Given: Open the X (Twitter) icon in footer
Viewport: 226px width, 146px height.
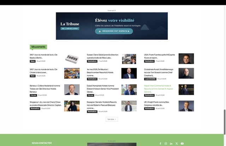Looking at the screenshot, I should pos(177,144).
